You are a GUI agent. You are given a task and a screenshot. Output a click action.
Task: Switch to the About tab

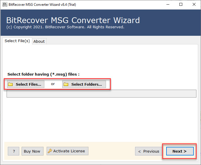point(39,41)
